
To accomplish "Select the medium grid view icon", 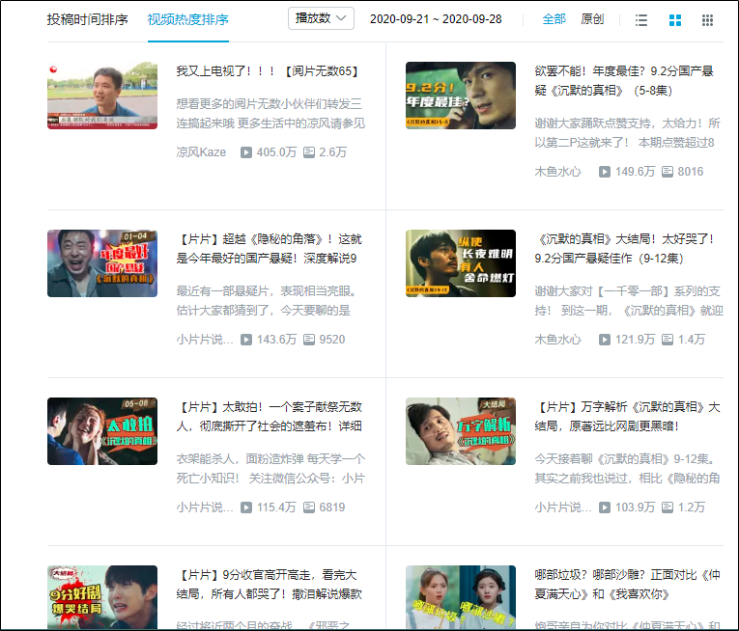I will tap(675, 20).
